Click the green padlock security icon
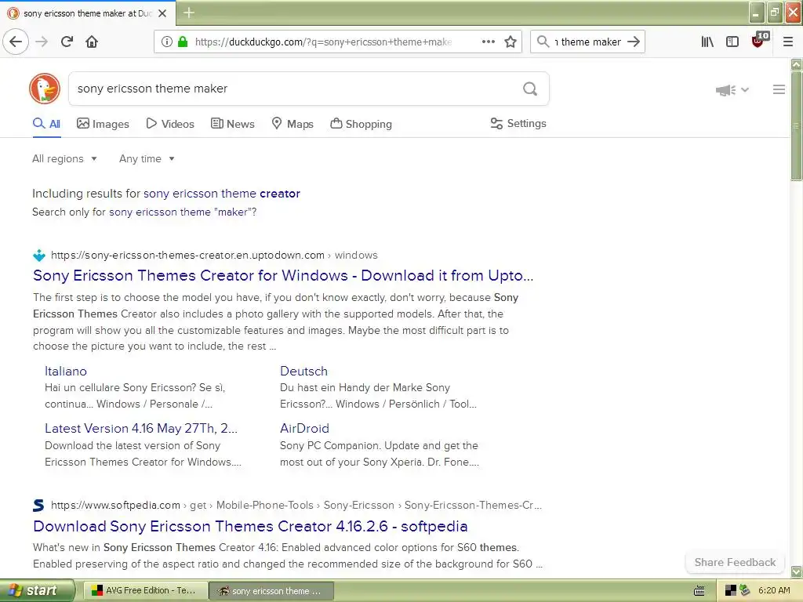803x602 pixels. [x=182, y=42]
